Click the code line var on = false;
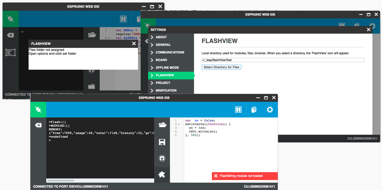The image size is (382, 190). pos(200,120)
